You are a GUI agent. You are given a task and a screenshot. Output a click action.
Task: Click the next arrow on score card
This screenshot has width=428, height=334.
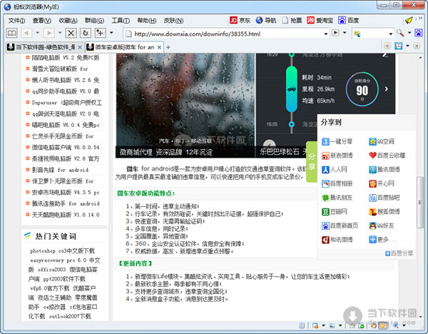(386, 88)
